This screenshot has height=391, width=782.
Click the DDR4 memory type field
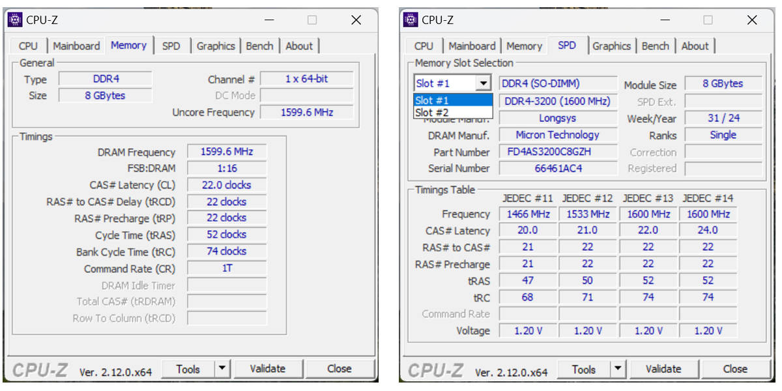tap(106, 79)
